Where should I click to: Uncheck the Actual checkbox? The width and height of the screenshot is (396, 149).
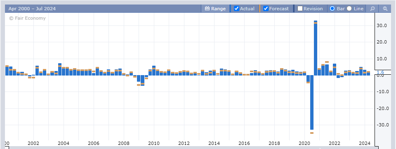coord(237,9)
